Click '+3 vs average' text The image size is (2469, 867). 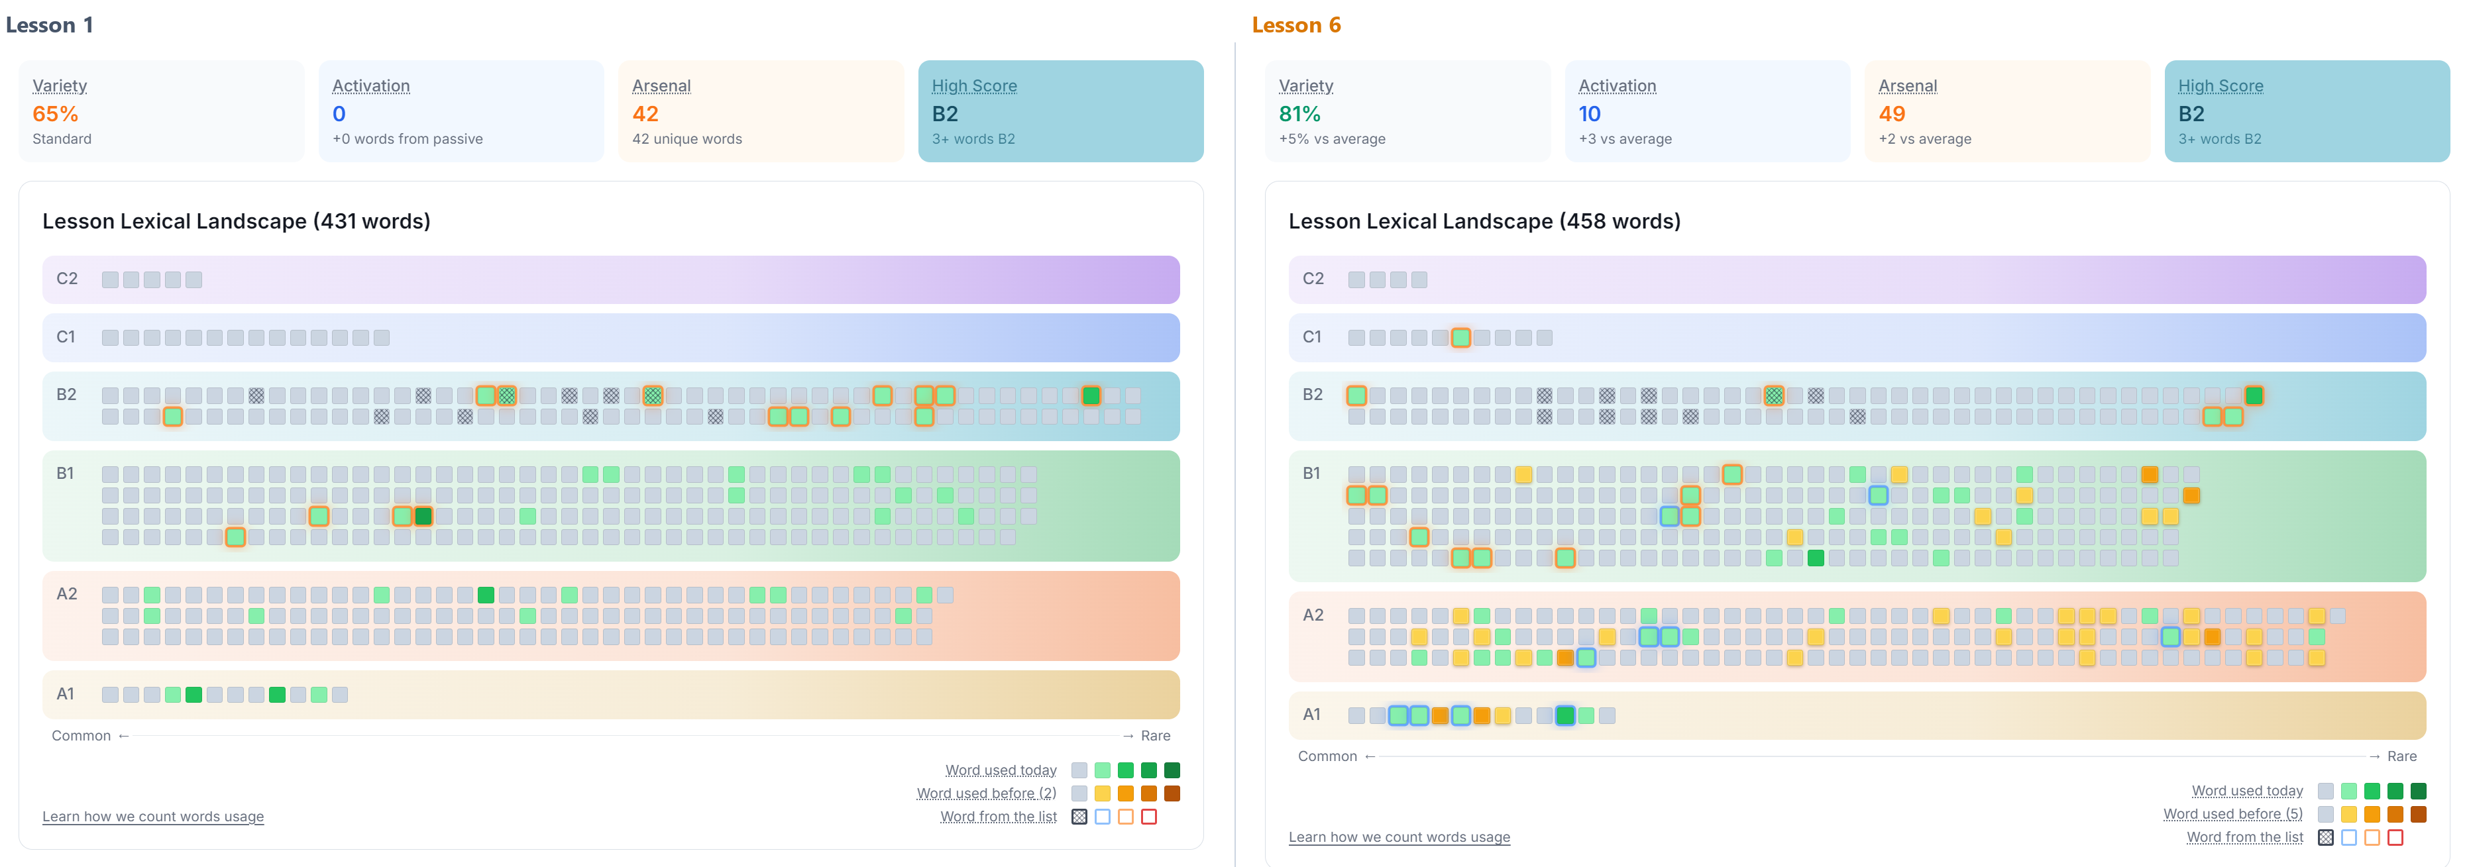pos(1625,139)
